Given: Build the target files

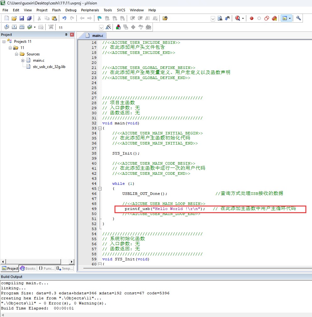Looking at the screenshot, I should (x=14, y=27).
